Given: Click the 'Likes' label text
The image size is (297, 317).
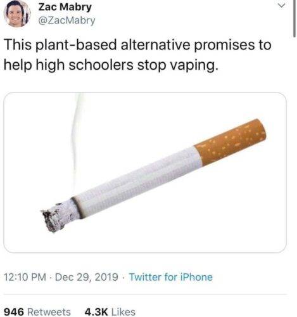Looking at the screenshot, I should pos(123,312).
